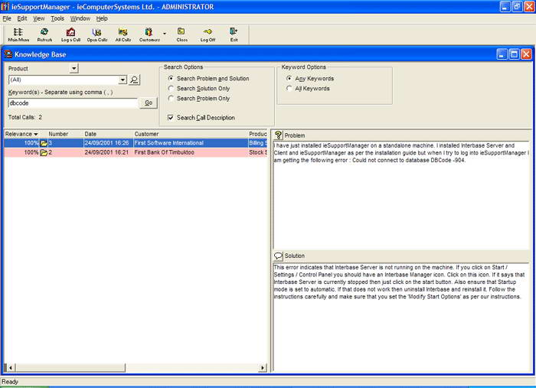This screenshot has width=536, height=388.
Task: Click results list scroll right arrow
Action: click(x=263, y=367)
